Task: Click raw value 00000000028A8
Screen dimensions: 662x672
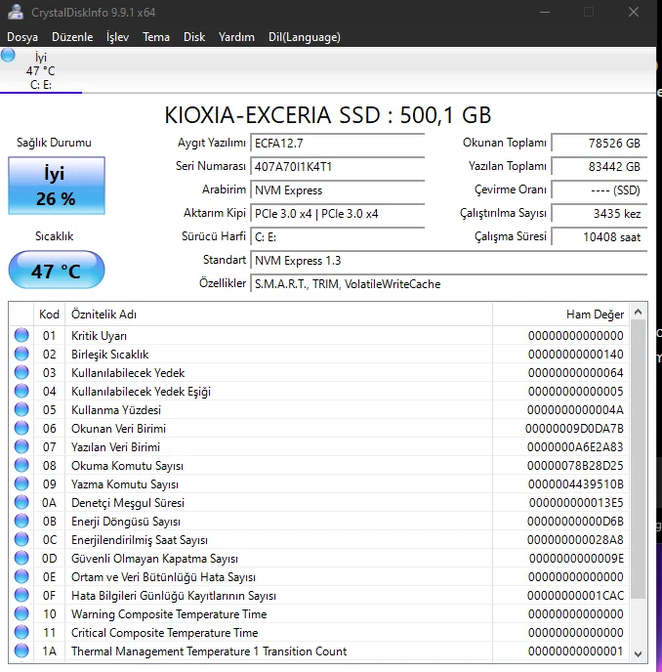Action: point(575,539)
